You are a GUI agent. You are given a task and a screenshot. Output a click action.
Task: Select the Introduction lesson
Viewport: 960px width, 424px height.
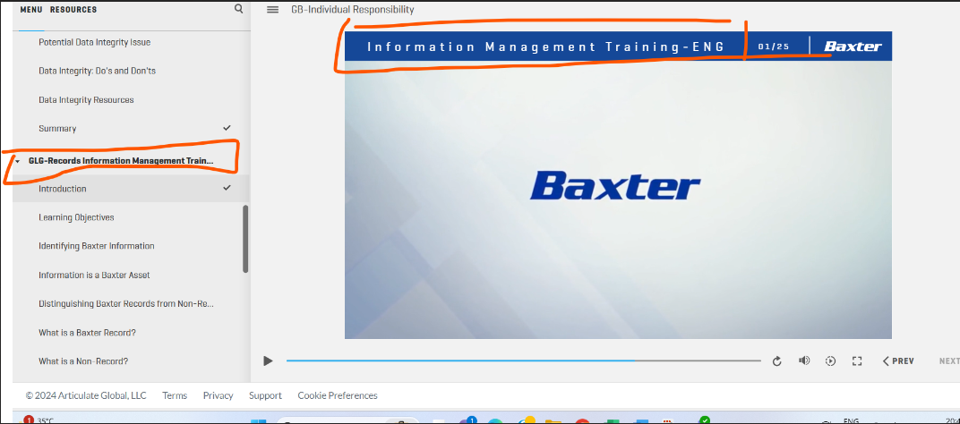tap(131, 189)
